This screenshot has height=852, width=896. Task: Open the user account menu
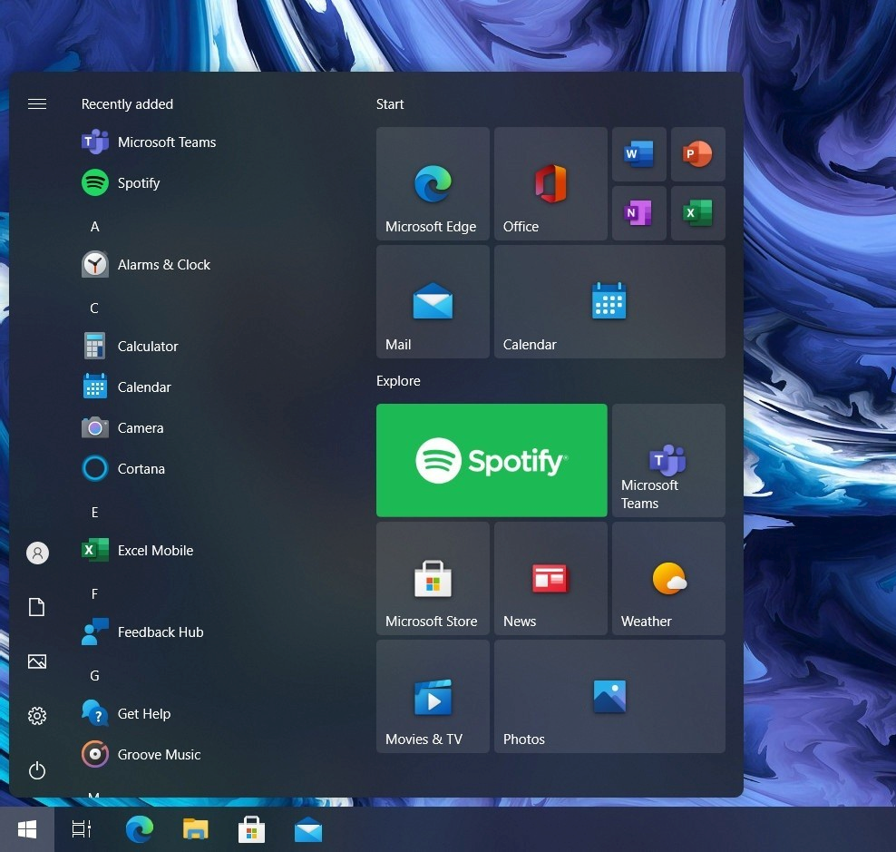(x=37, y=553)
